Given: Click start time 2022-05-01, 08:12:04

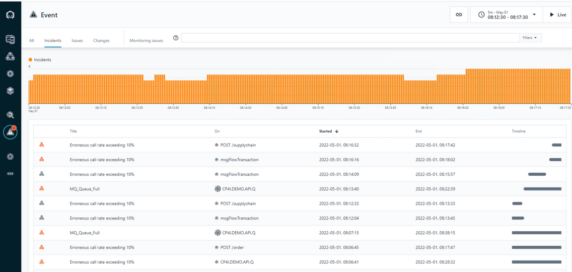Looking at the screenshot, I should (339, 218).
